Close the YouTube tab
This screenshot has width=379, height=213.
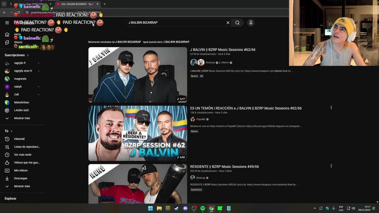97,4
